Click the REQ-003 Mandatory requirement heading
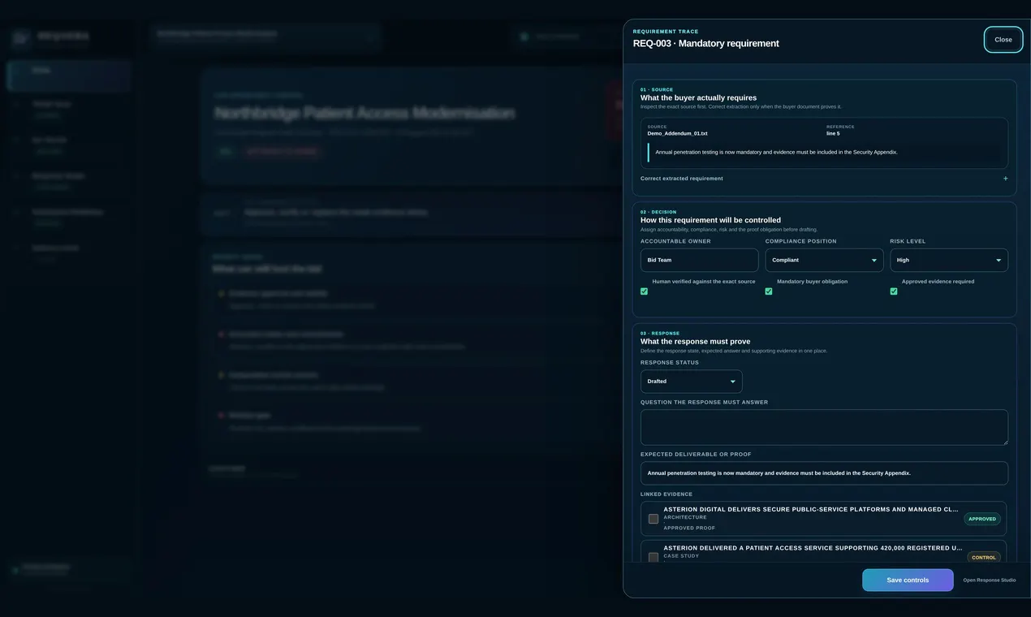The height and width of the screenshot is (617, 1031). (x=705, y=43)
